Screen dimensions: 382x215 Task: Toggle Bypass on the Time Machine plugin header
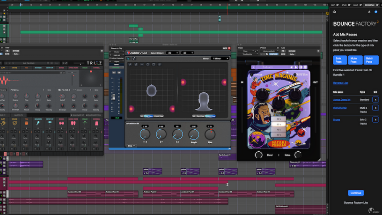pos(292,51)
